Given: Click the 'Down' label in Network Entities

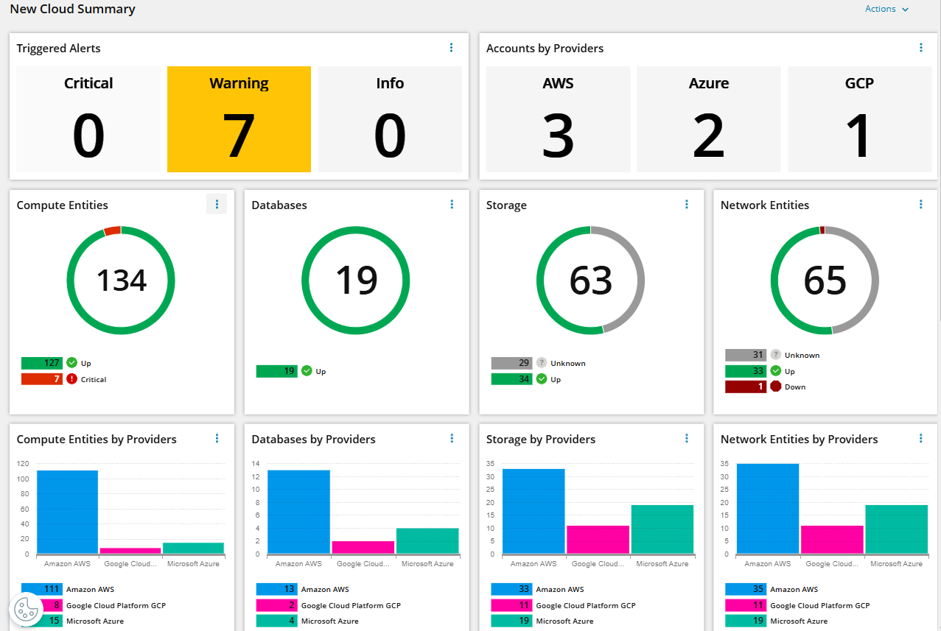Looking at the screenshot, I should point(795,387).
